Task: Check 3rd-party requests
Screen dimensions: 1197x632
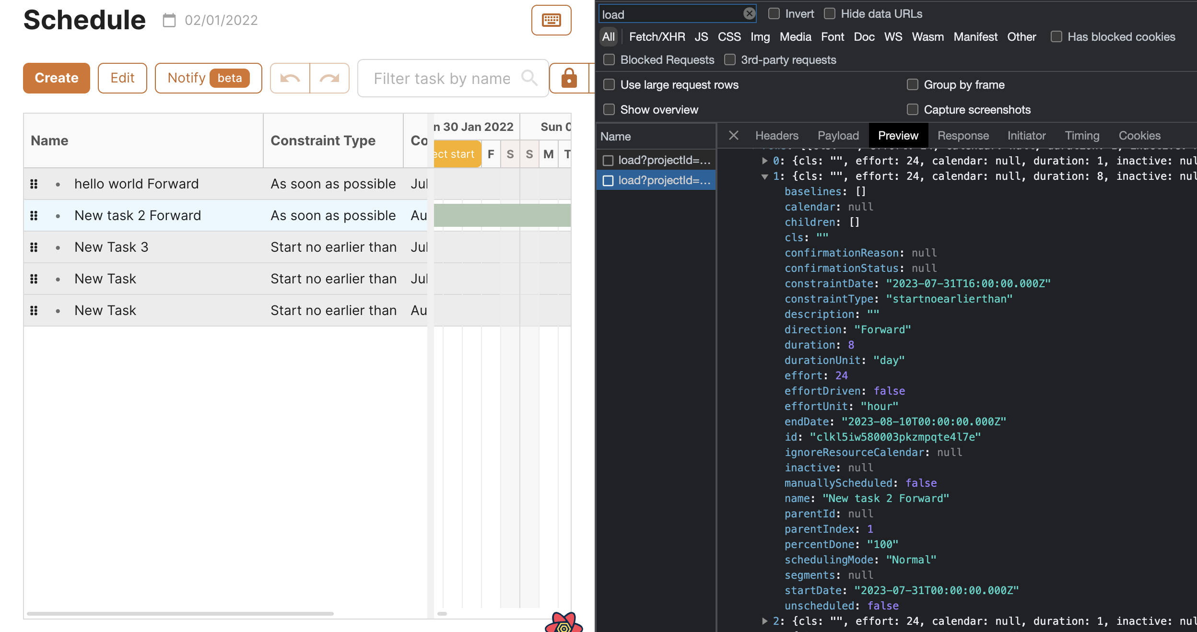Action: tap(730, 59)
